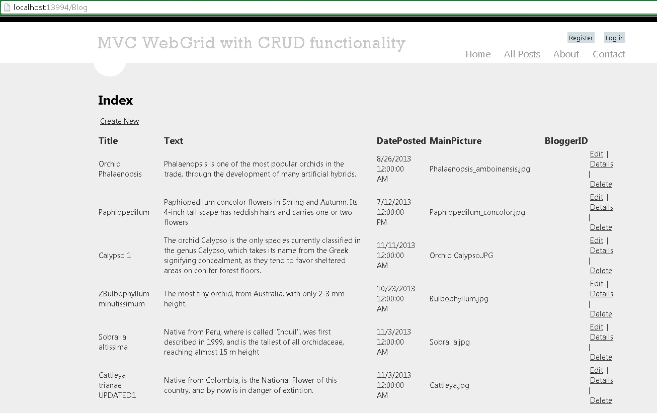
Task: Open the All Posts menu item
Action: (x=522, y=54)
